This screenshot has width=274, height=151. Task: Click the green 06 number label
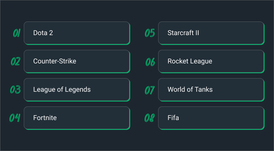click(x=150, y=62)
